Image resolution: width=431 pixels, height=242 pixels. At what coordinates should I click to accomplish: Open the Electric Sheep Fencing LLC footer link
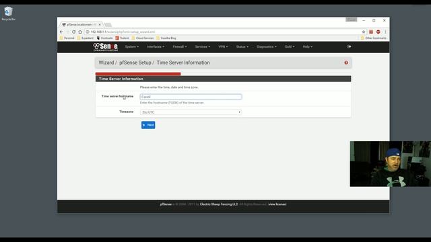click(219, 204)
